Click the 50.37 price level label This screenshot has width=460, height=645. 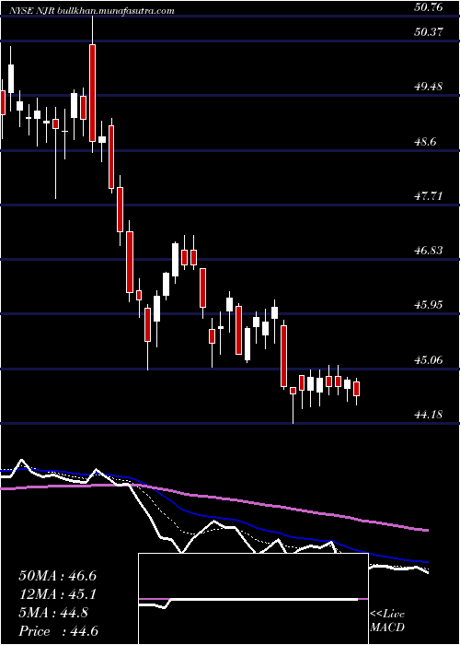430,31
